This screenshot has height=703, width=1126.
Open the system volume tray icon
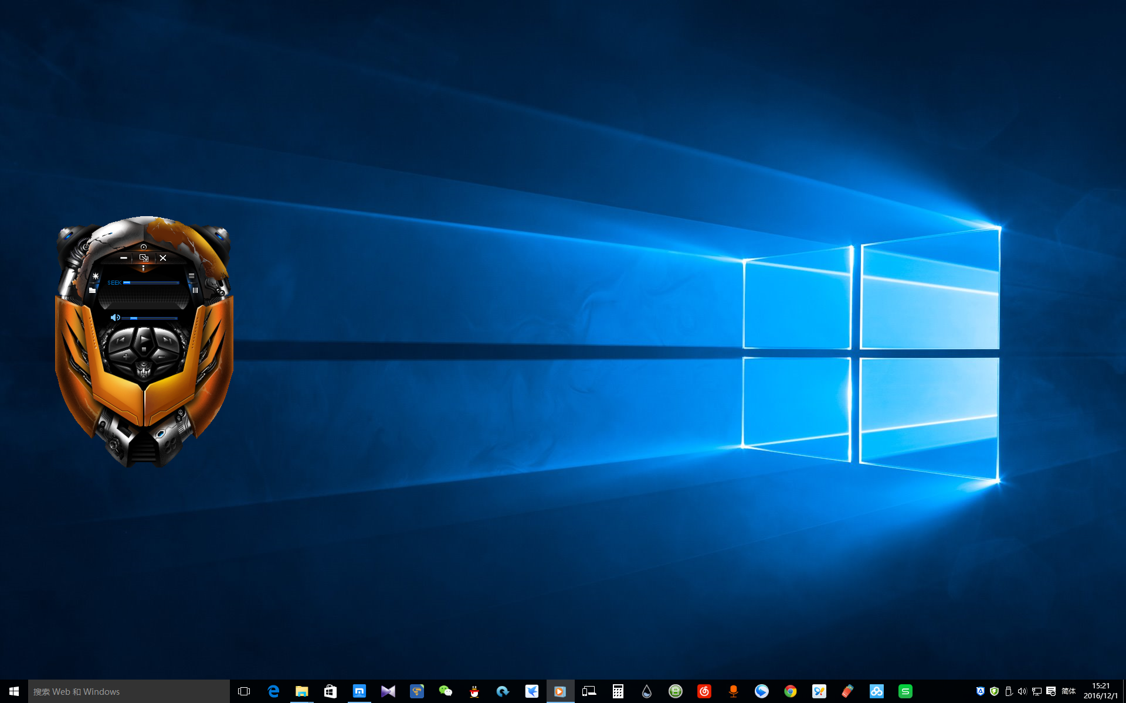tap(1023, 691)
